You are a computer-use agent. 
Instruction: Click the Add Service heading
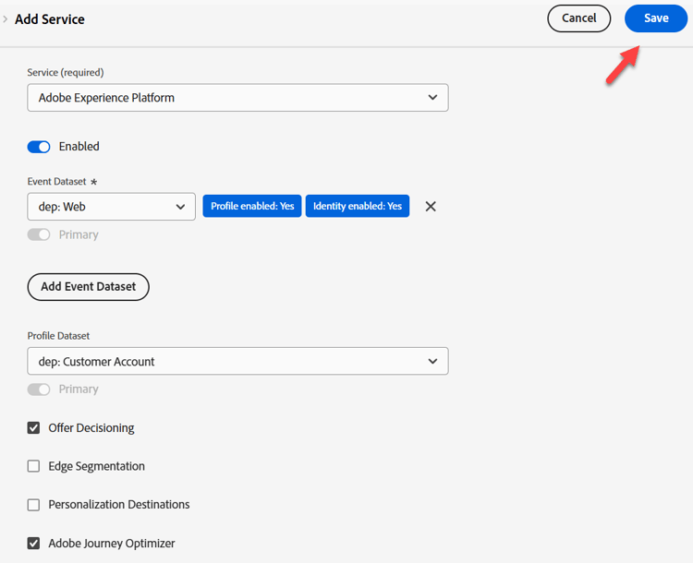pos(50,19)
